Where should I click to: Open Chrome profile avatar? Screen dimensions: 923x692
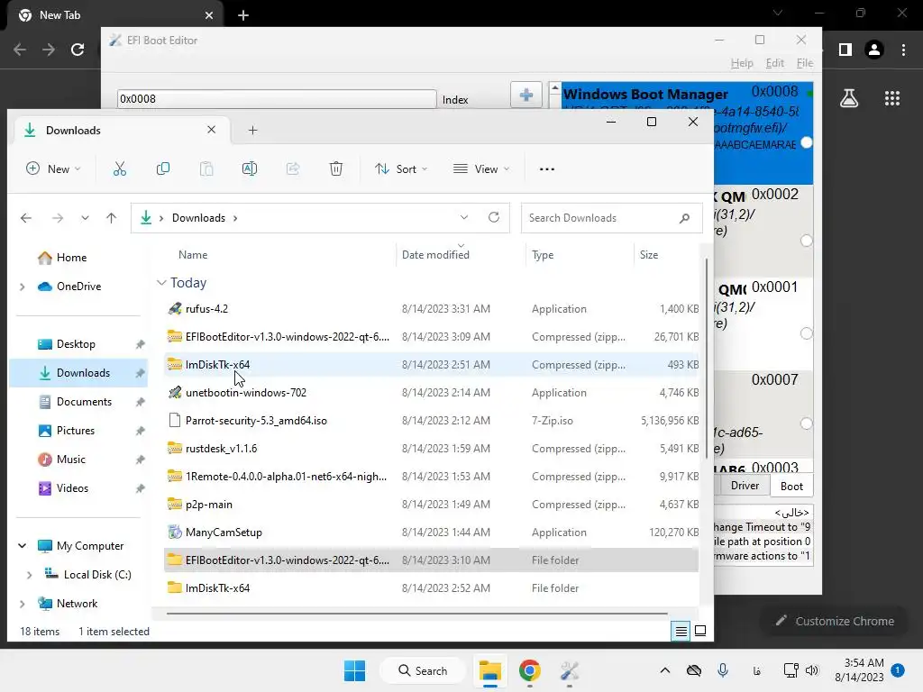[874, 50]
